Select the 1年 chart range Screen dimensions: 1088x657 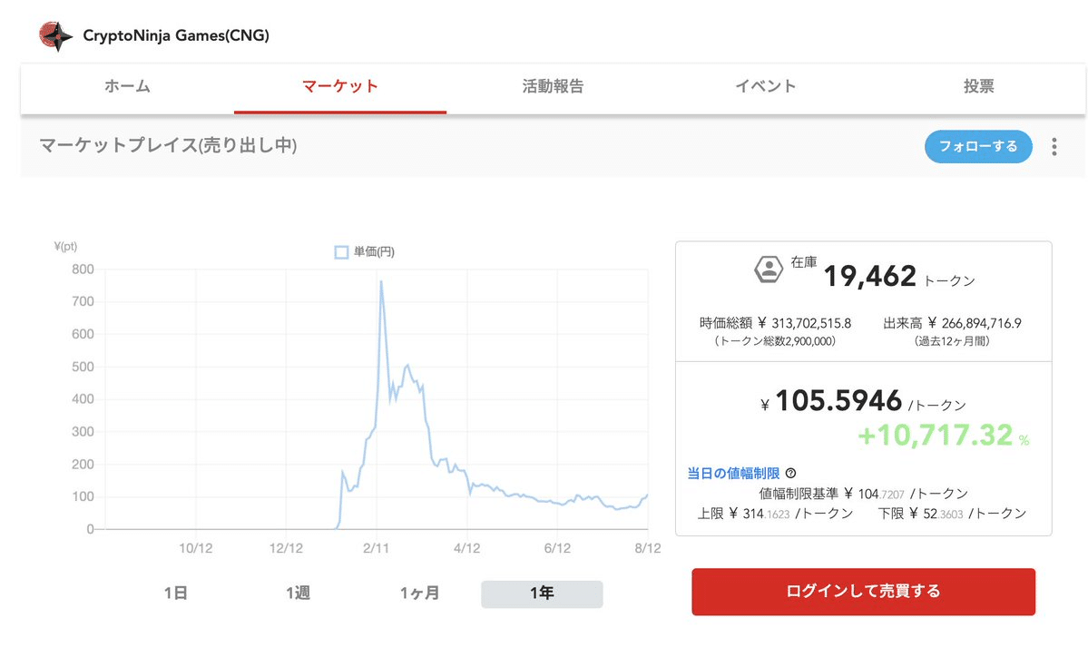(542, 593)
